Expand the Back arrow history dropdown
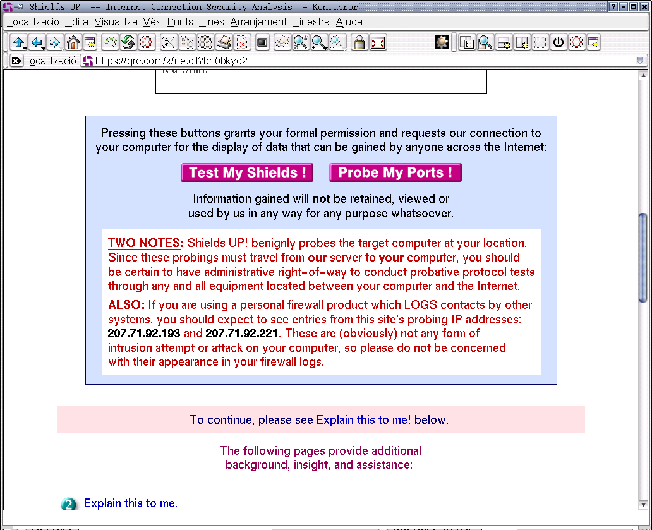 (x=44, y=48)
